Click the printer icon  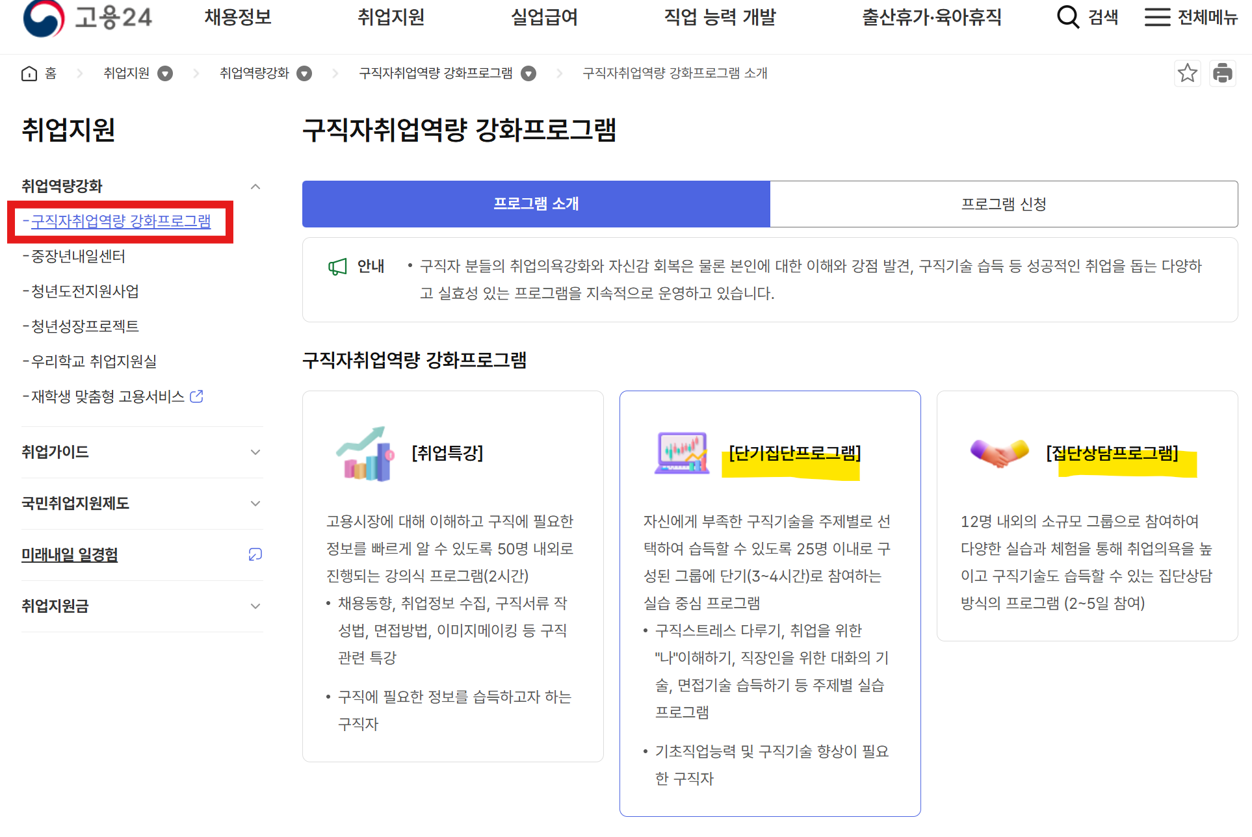click(x=1222, y=73)
